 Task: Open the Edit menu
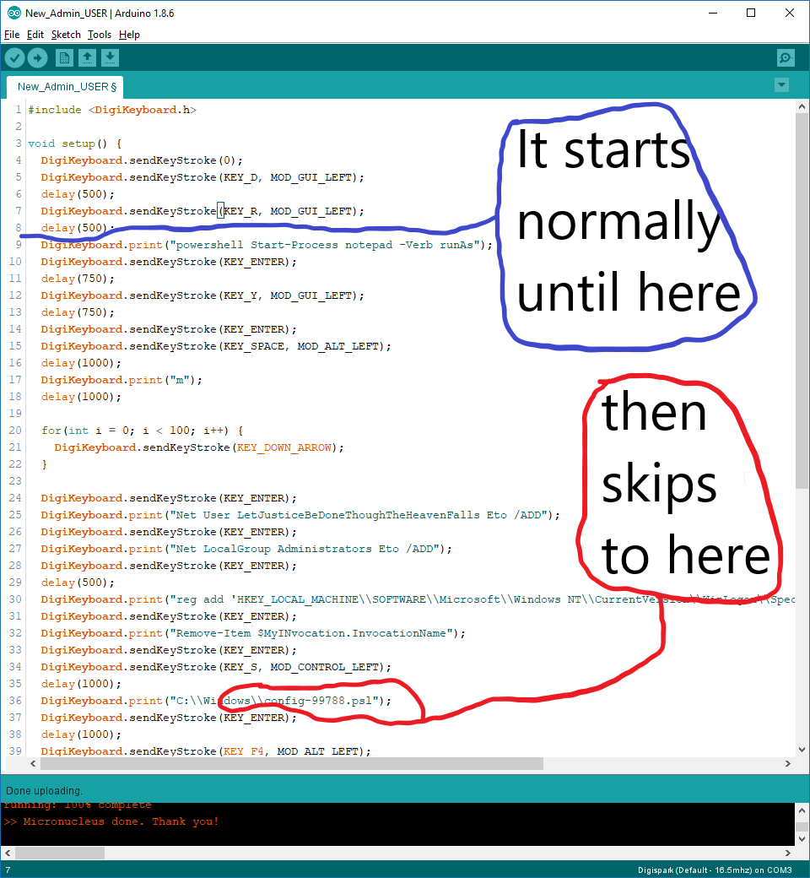click(35, 35)
